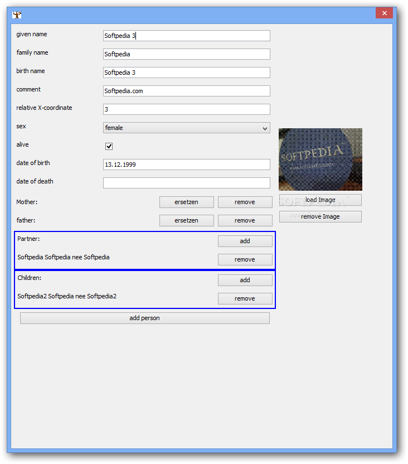Click the 'alive' label text
The height and width of the screenshot is (464, 408).
pos(22,144)
